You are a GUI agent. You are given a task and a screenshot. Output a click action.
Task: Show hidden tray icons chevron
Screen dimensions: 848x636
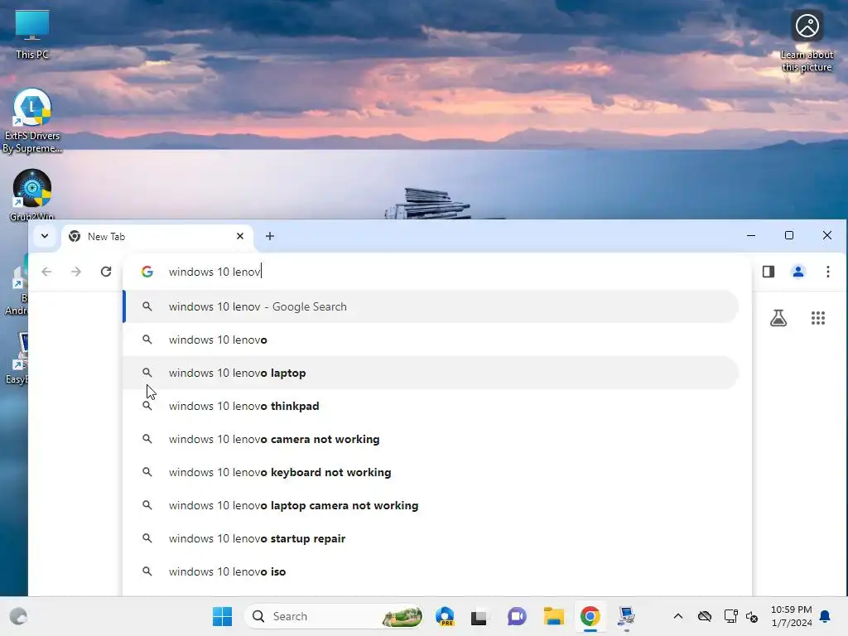click(677, 616)
